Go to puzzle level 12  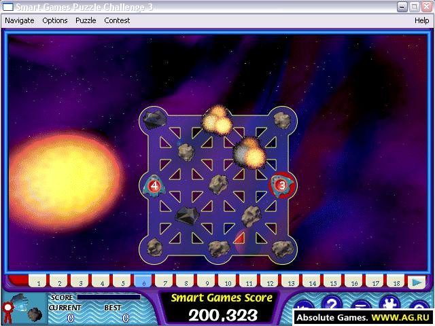point(271,283)
